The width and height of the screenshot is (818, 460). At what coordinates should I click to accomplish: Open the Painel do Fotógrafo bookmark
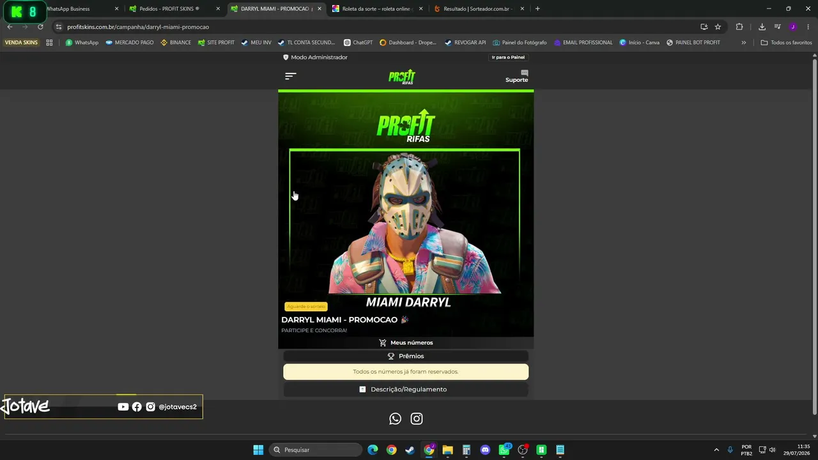coord(520,43)
